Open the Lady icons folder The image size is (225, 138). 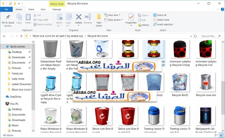tap(18, 79)
